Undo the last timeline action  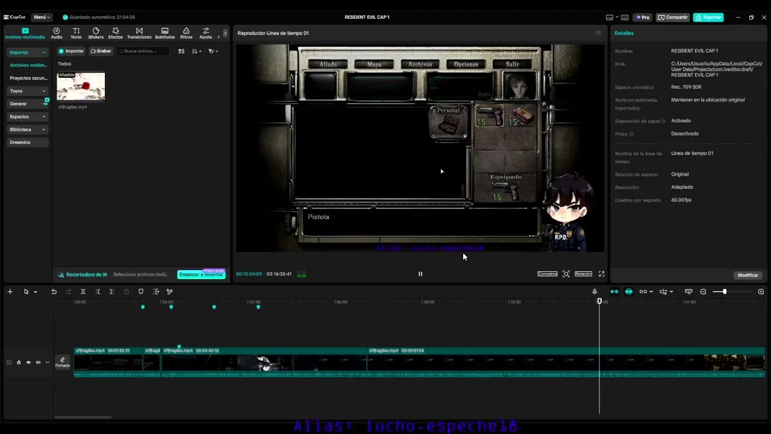[x=54, y=292]
